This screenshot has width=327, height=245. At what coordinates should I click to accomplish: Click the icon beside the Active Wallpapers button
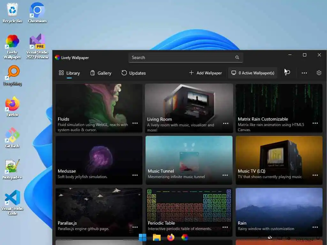287,72
